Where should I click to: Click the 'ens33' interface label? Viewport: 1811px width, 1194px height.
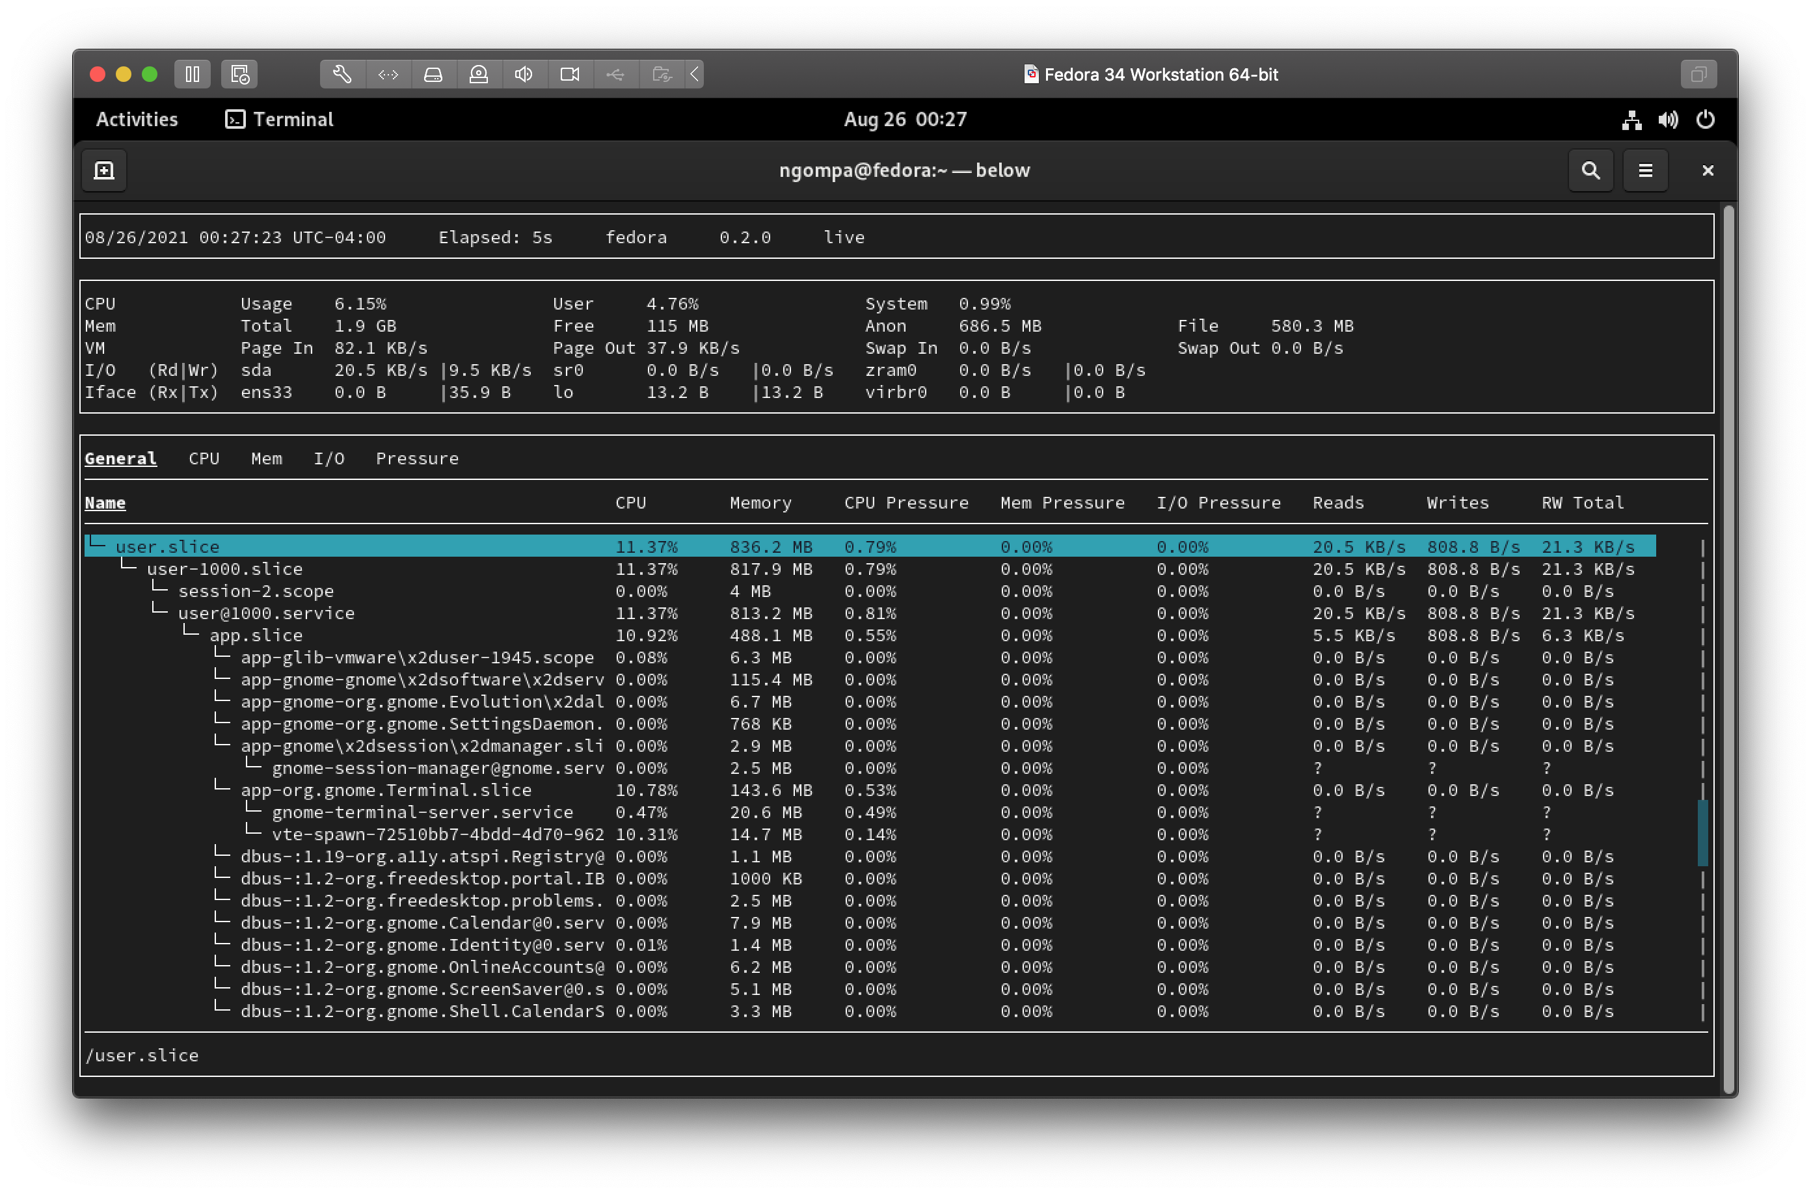tap(267, 392)
